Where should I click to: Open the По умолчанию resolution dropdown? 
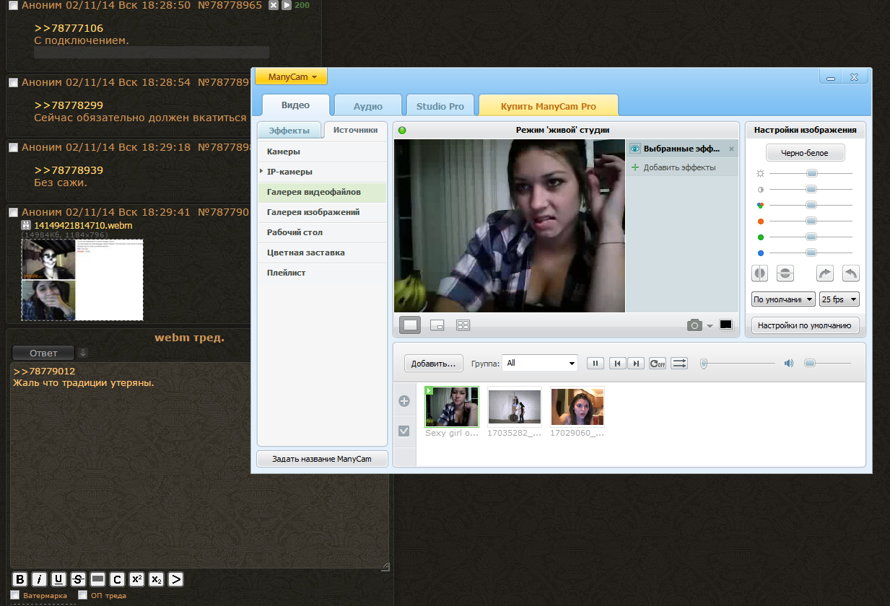[783, 299]
